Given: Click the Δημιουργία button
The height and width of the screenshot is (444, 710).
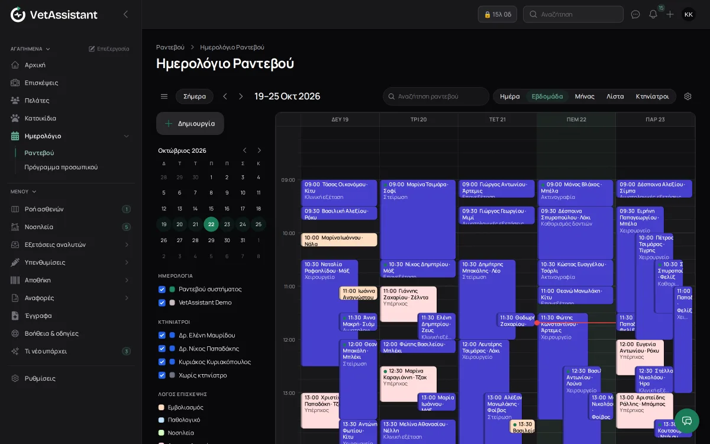Looking at the screenshot, I should [x=190, y=124].
